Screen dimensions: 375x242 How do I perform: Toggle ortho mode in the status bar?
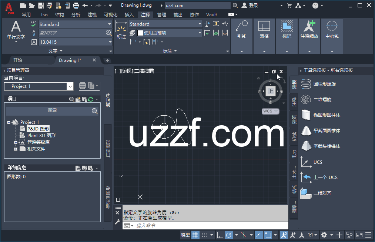coord(220,235)
